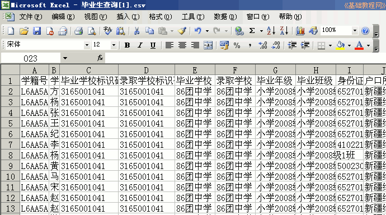Viewport: 386px width, 215px height.
Task: Apply Comma style formatting
Action: pyautogui.click(x=250, y=45)
